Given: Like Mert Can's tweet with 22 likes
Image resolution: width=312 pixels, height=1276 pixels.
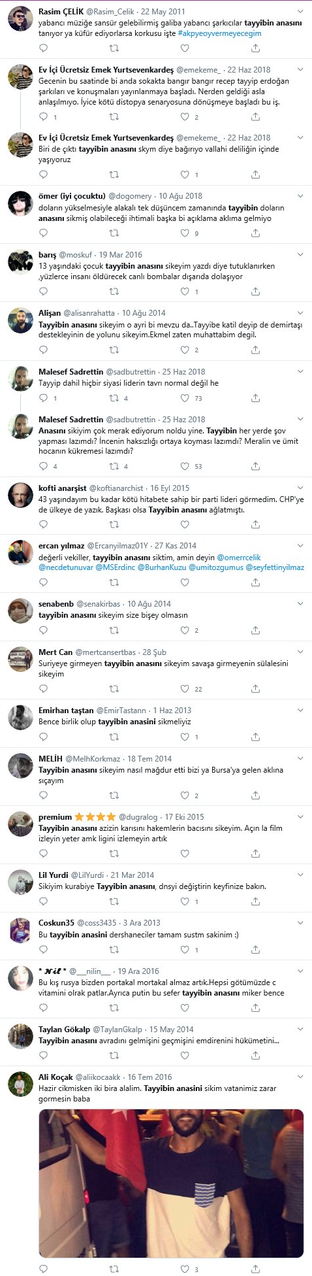Looking at the screenshot, I should pos(185,689).
